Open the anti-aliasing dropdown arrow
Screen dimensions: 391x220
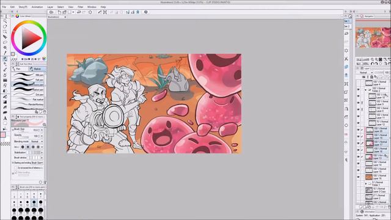(42, 147)
